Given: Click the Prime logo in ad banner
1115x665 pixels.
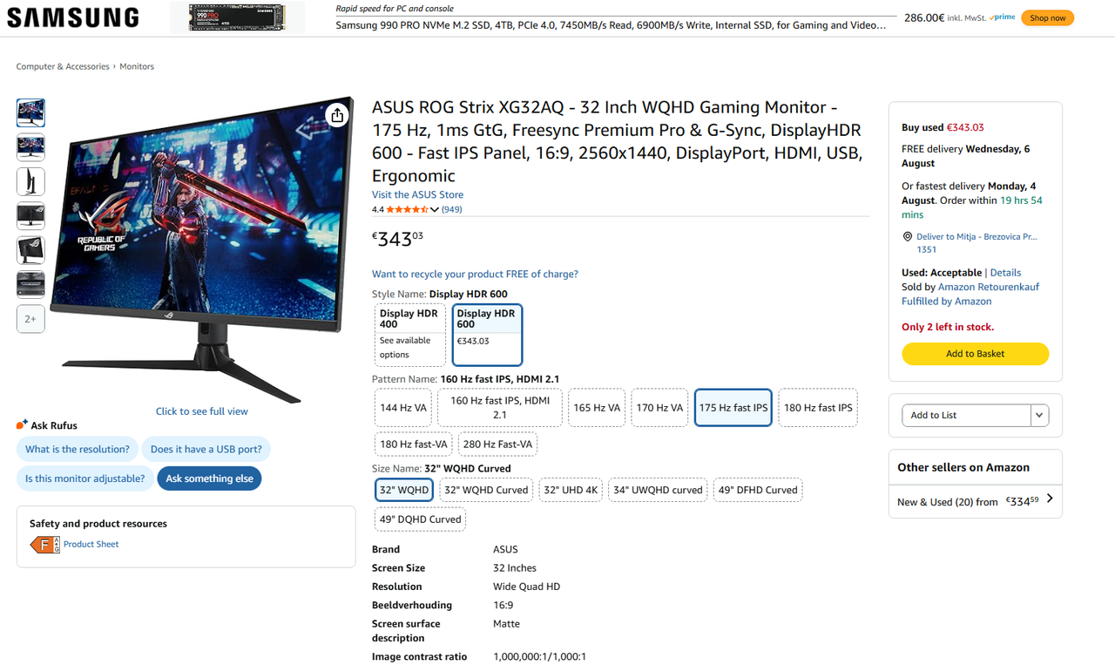Looking at the screenshot, I should (1003, 17).
